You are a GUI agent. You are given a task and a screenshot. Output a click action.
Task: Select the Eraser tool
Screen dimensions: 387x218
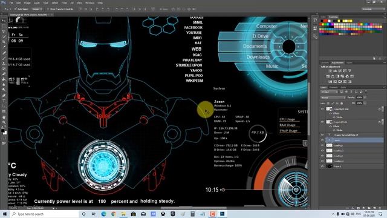pyautogui.click(x=4, y=74)
